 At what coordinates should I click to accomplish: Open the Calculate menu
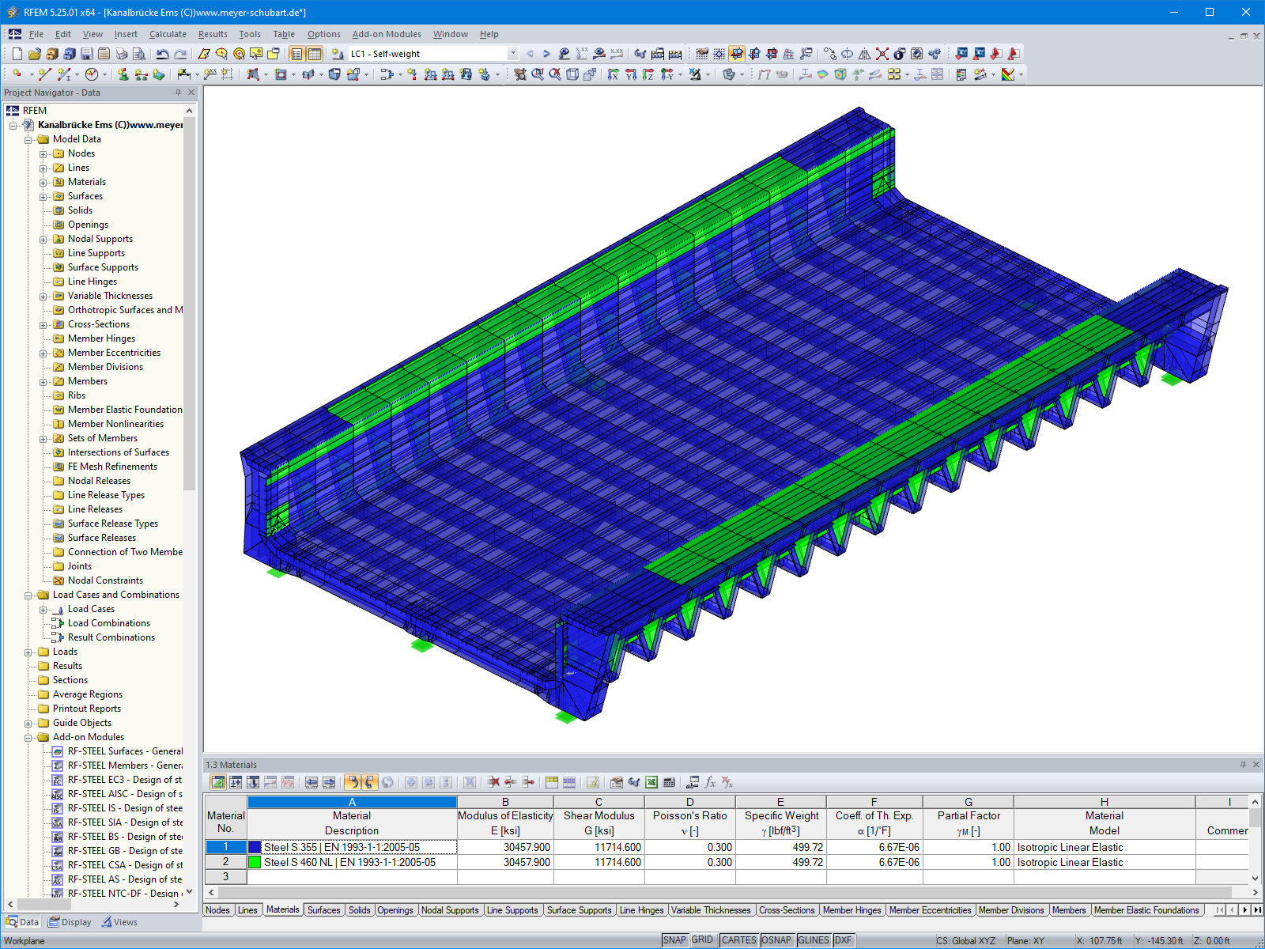coord(168,34)
